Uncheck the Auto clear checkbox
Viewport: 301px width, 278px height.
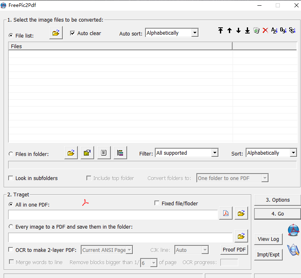pyautogui.click(x=73, y=33)
